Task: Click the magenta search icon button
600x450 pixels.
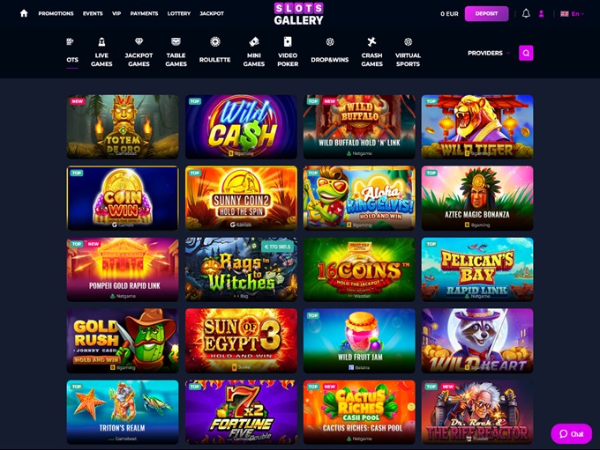Action: coord(526,53)
